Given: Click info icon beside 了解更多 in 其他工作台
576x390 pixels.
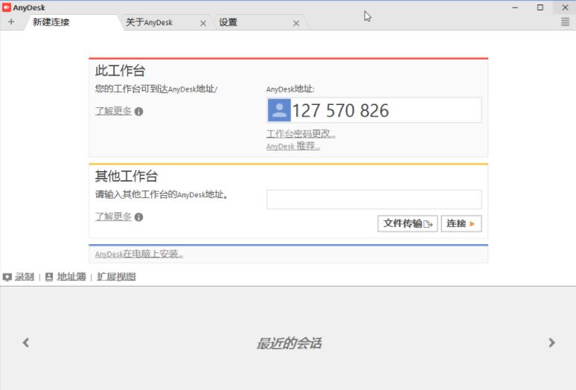Looking at the screenshot, I should tap(138, 217).
